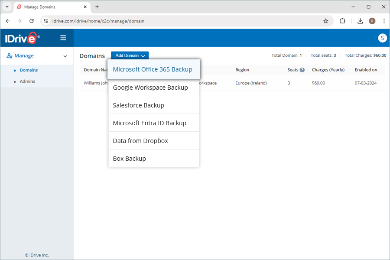Open browser extensions puzzle icon

342,21
